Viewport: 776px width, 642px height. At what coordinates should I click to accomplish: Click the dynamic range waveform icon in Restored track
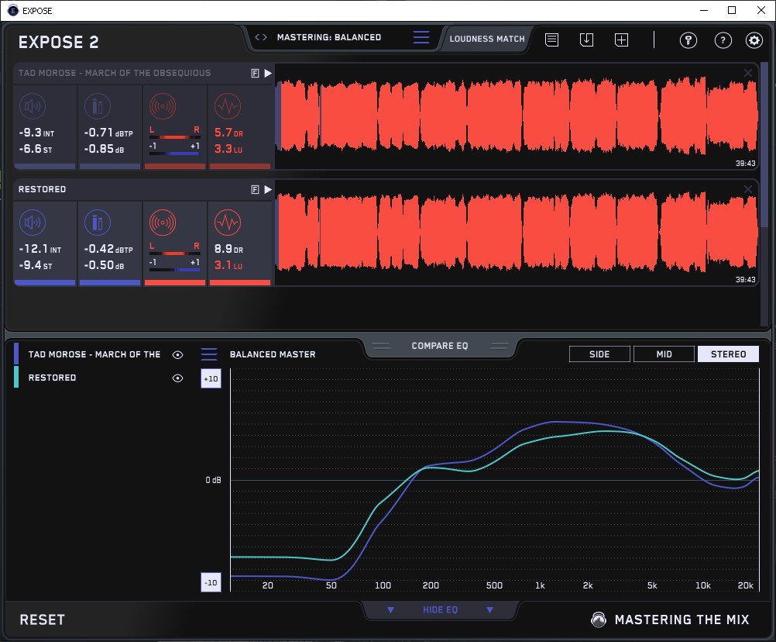pos(227,223)
